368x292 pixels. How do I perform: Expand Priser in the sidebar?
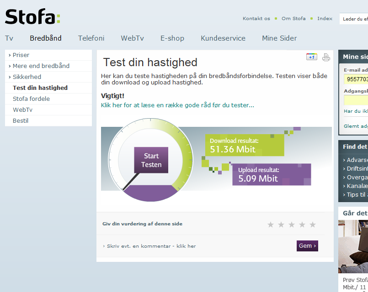(48, 55)
